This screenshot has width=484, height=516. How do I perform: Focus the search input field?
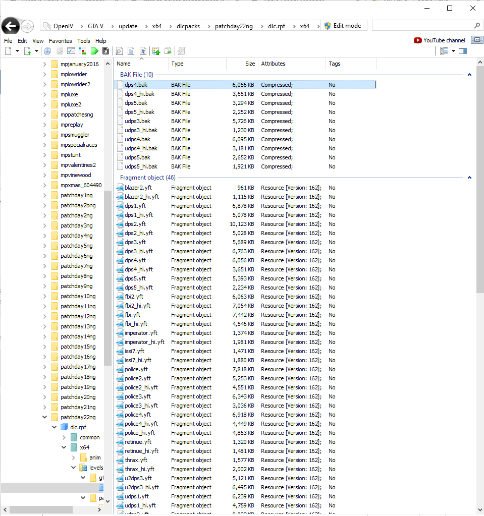[423, 26]
